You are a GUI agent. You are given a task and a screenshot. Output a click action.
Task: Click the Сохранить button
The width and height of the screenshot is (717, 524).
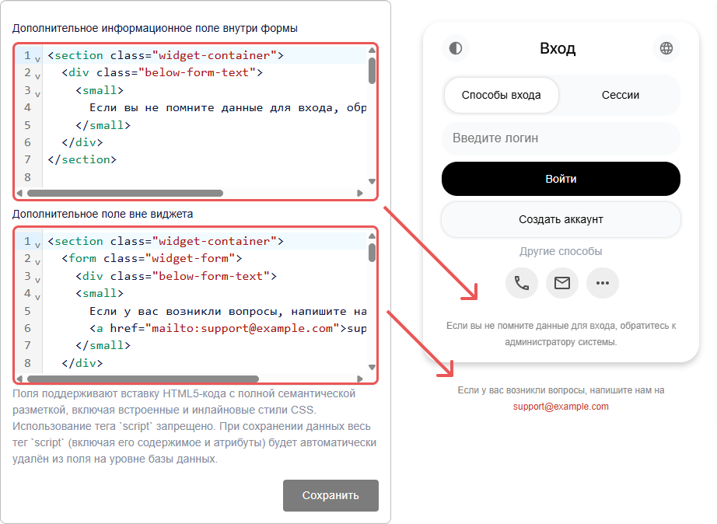tap(331, 495)
